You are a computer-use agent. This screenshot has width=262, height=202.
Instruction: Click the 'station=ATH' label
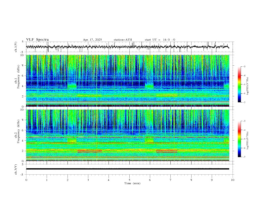tap(123, 40)
